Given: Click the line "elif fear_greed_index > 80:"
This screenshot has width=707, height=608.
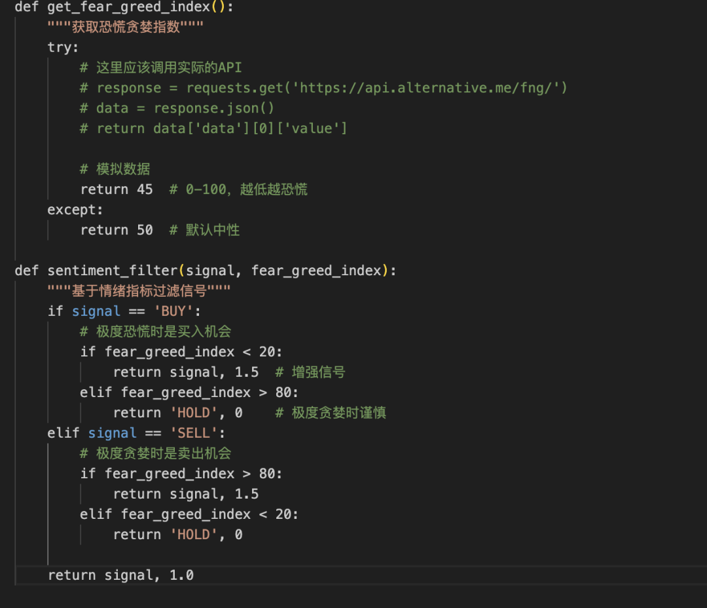Looking at the screenshot, I should pos(189,392).
